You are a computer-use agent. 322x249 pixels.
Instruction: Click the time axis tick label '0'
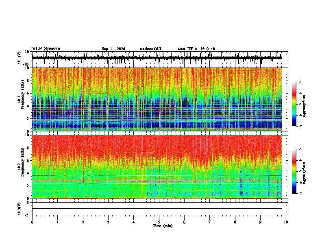pos(32,222)
